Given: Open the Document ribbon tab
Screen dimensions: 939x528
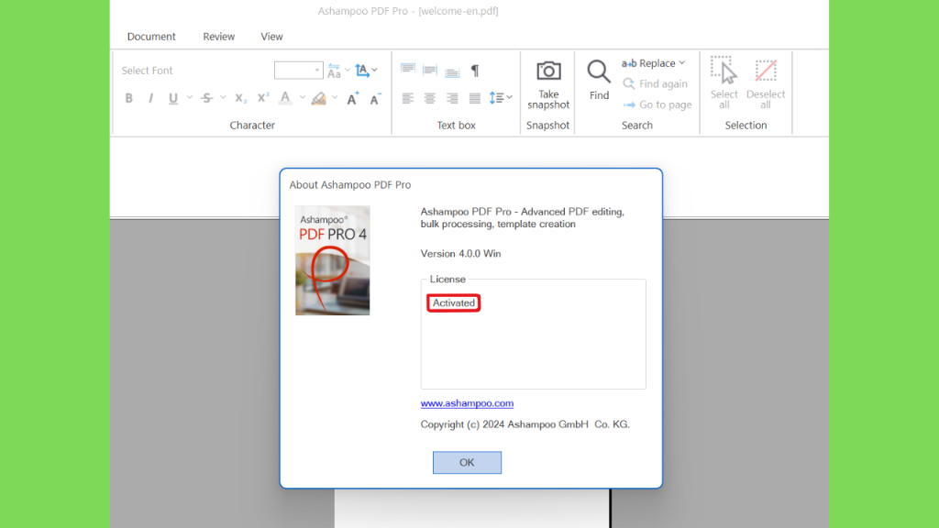Looking at the screenshot, I should 151,37.
